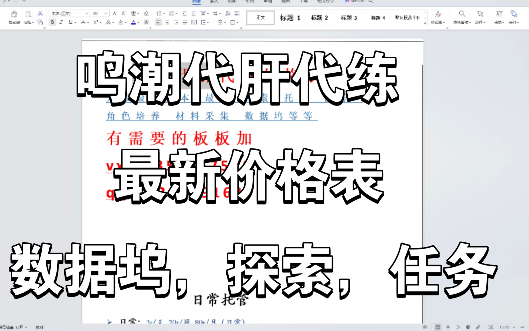Click the zoom-out minus in status bar
Viewport: 529px width, 331px height.
click(x=523, y=327)
